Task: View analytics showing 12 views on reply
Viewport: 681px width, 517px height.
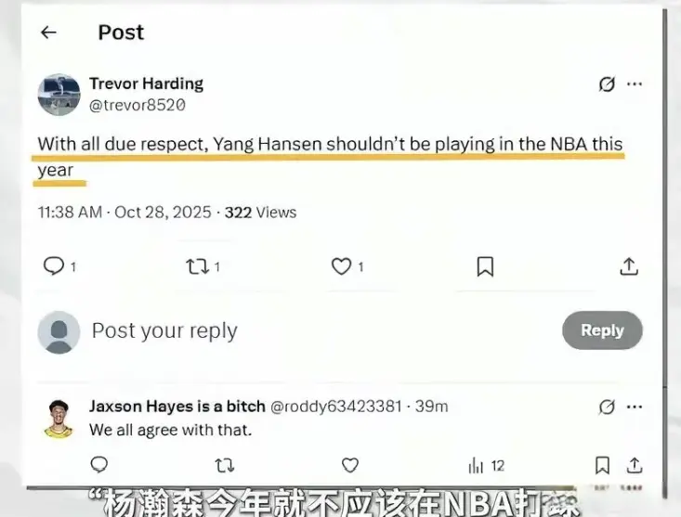Action: tap(487, 466)
